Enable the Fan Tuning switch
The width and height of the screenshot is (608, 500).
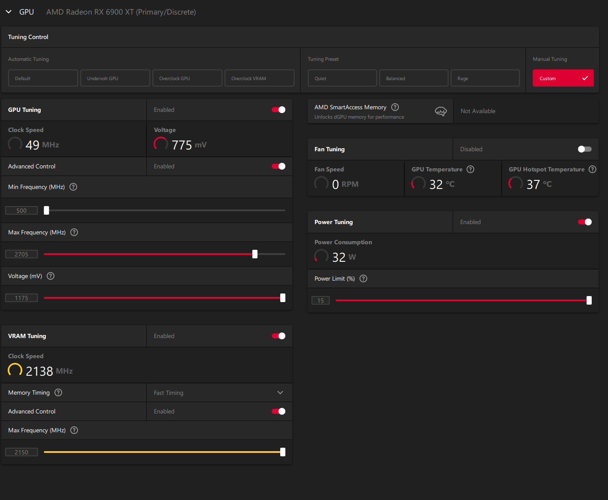584,149
